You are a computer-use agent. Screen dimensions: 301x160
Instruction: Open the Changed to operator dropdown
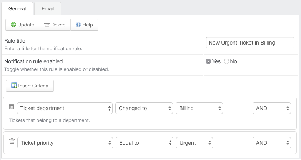click(x=144, y=108)
